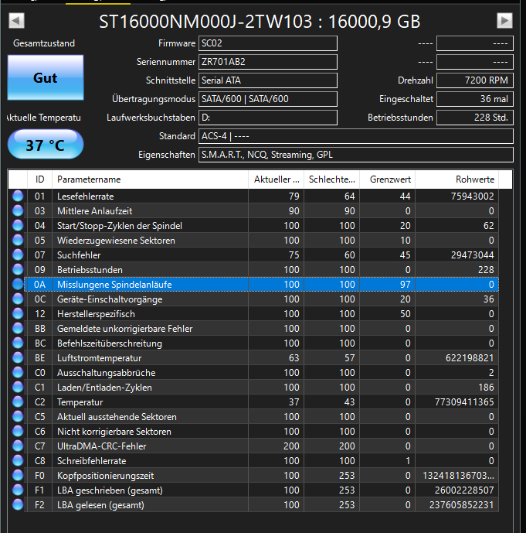Screen dimensions: 526x533
Task: Select LBA geschrieben (gesamt) parameter name
Action: point(110,490)
